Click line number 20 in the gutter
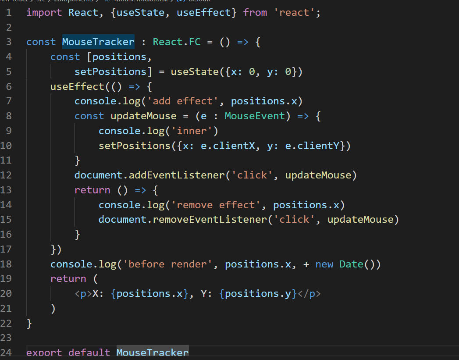This screenshot has height=360, width=459. pyautogui.click(x=6, y=293)
